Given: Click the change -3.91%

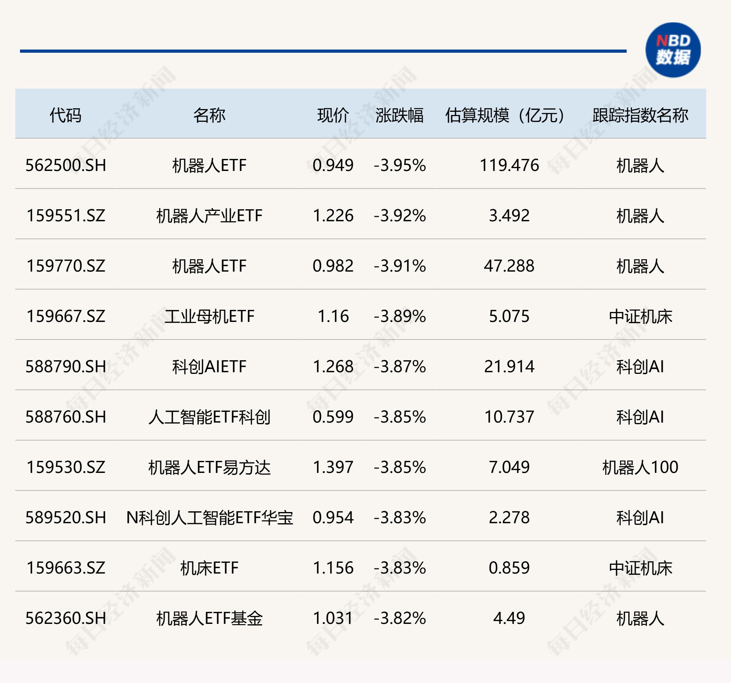Looking at the screenshot, I should click(400, 266).
